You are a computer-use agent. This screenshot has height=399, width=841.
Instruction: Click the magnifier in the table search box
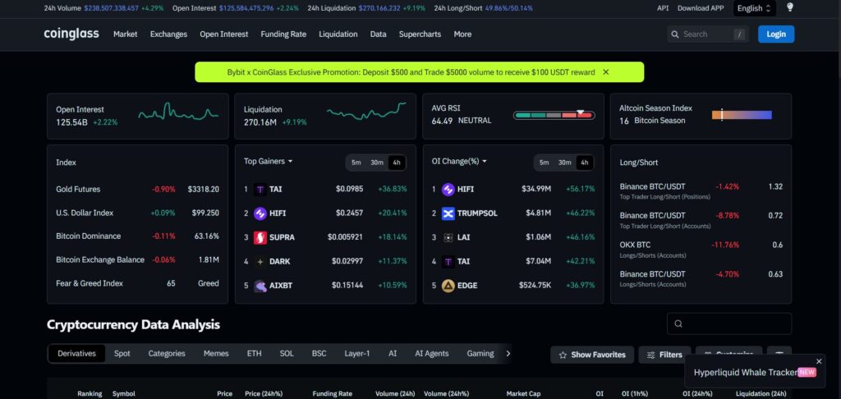point(678,324)
